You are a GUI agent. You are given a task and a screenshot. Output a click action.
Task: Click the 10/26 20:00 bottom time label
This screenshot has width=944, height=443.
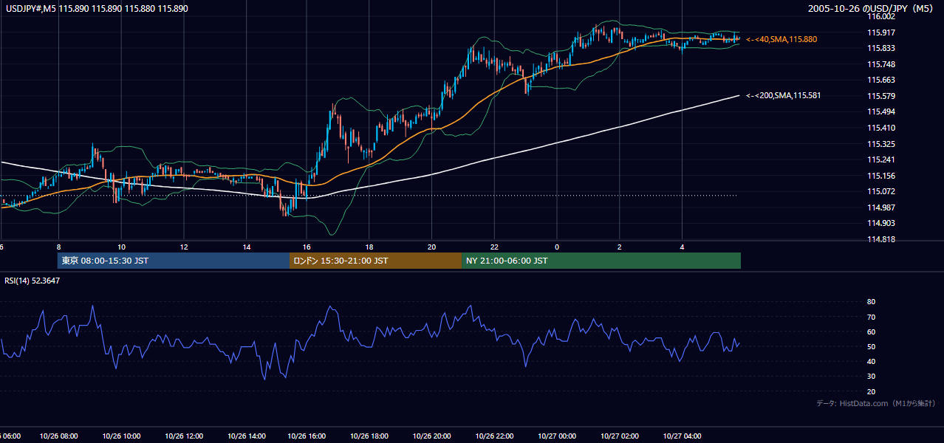click(x=433, y=436)
